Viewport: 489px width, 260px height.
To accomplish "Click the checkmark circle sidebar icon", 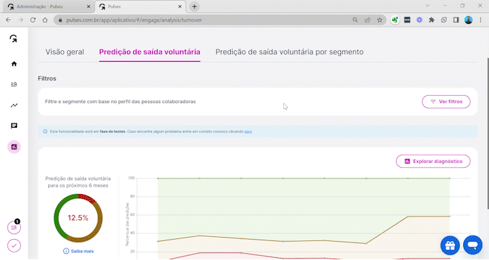I will click(14, 246).
